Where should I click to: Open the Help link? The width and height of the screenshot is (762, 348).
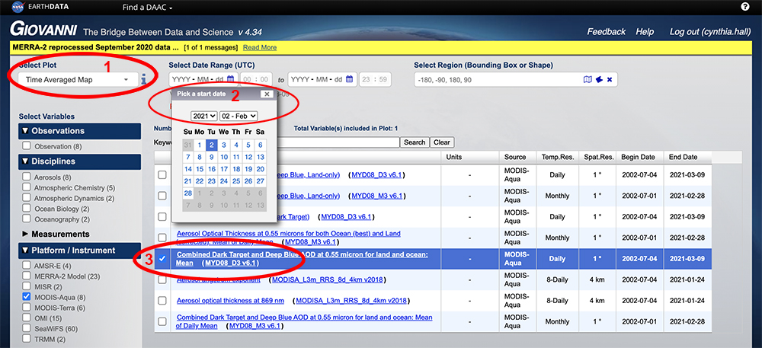[x=645, y=32]
